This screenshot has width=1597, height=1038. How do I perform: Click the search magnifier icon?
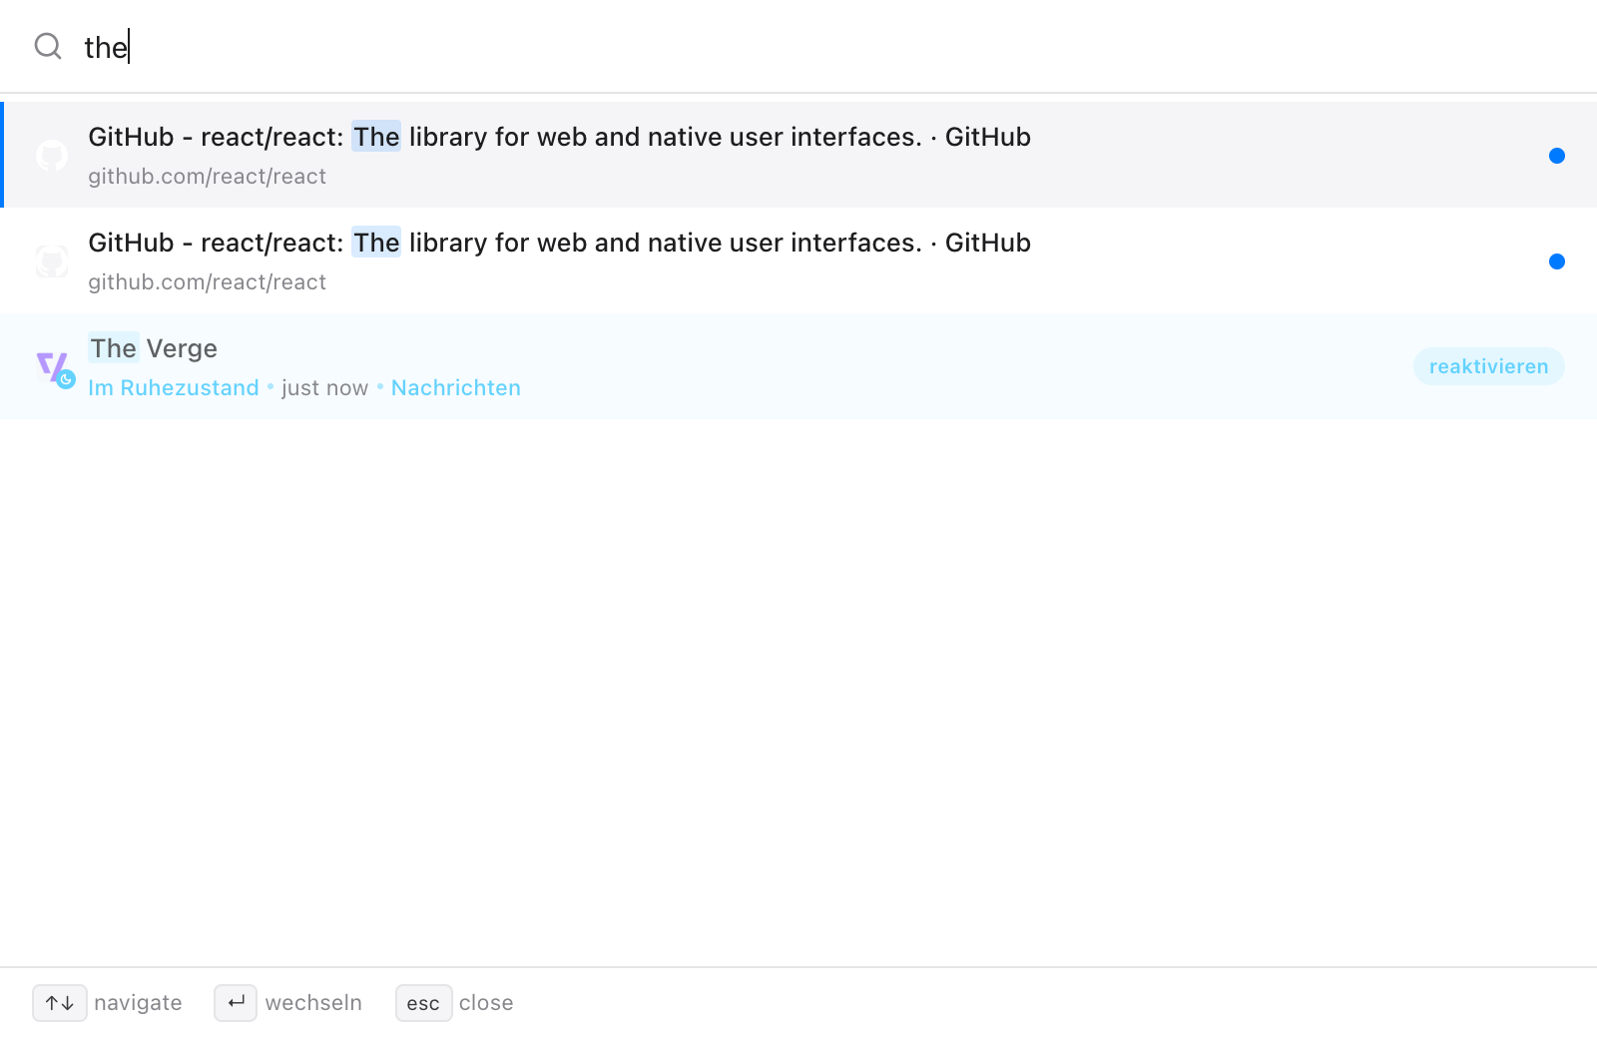[48, 46]
